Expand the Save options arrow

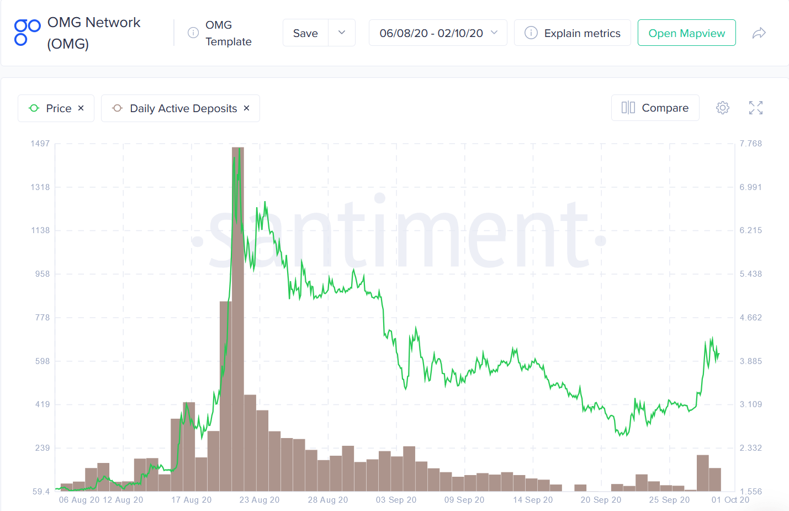tap(342, 33)
